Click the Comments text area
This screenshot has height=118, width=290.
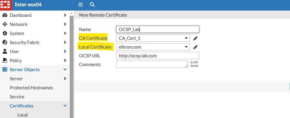(x=152, y=64)
